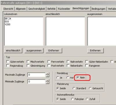
Task: Enable the Güterverkehr checkbox
Action: pos(8,62)
